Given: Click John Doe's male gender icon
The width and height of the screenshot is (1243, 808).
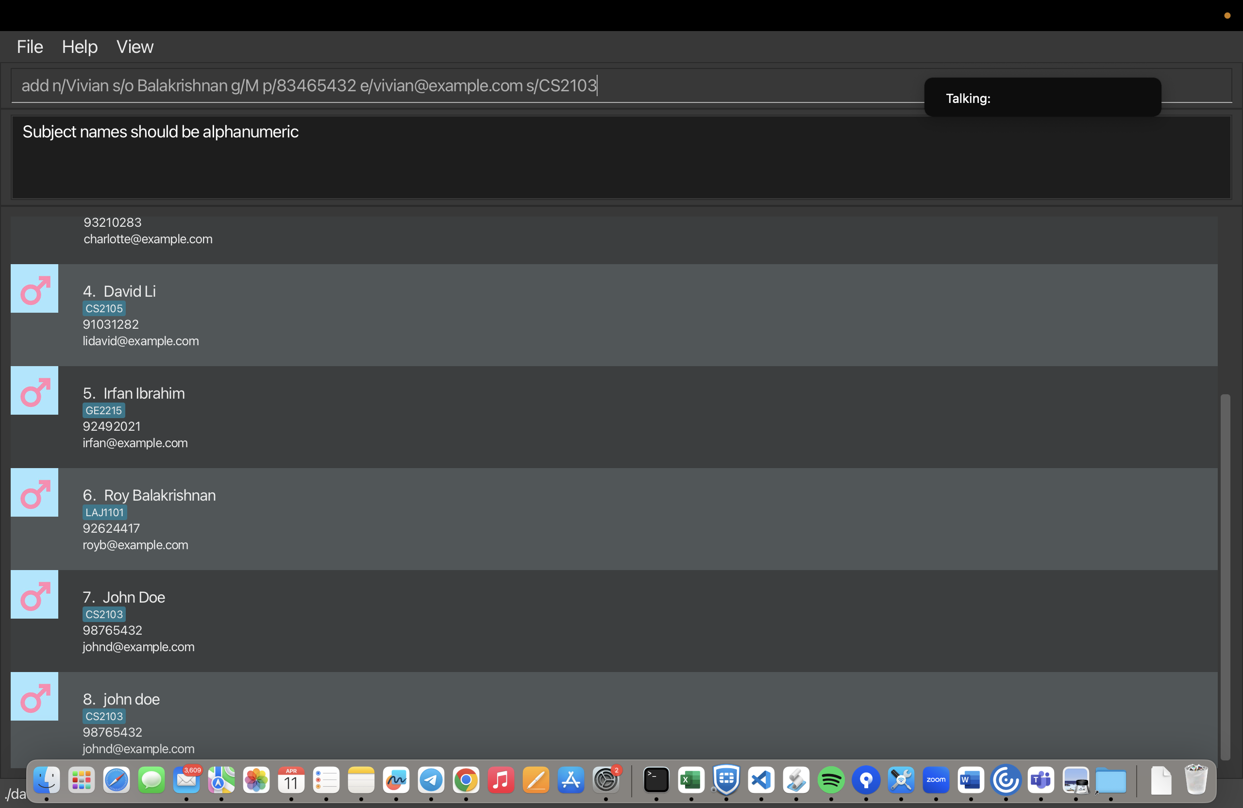Looking at the screenshot, I should 34,594.
